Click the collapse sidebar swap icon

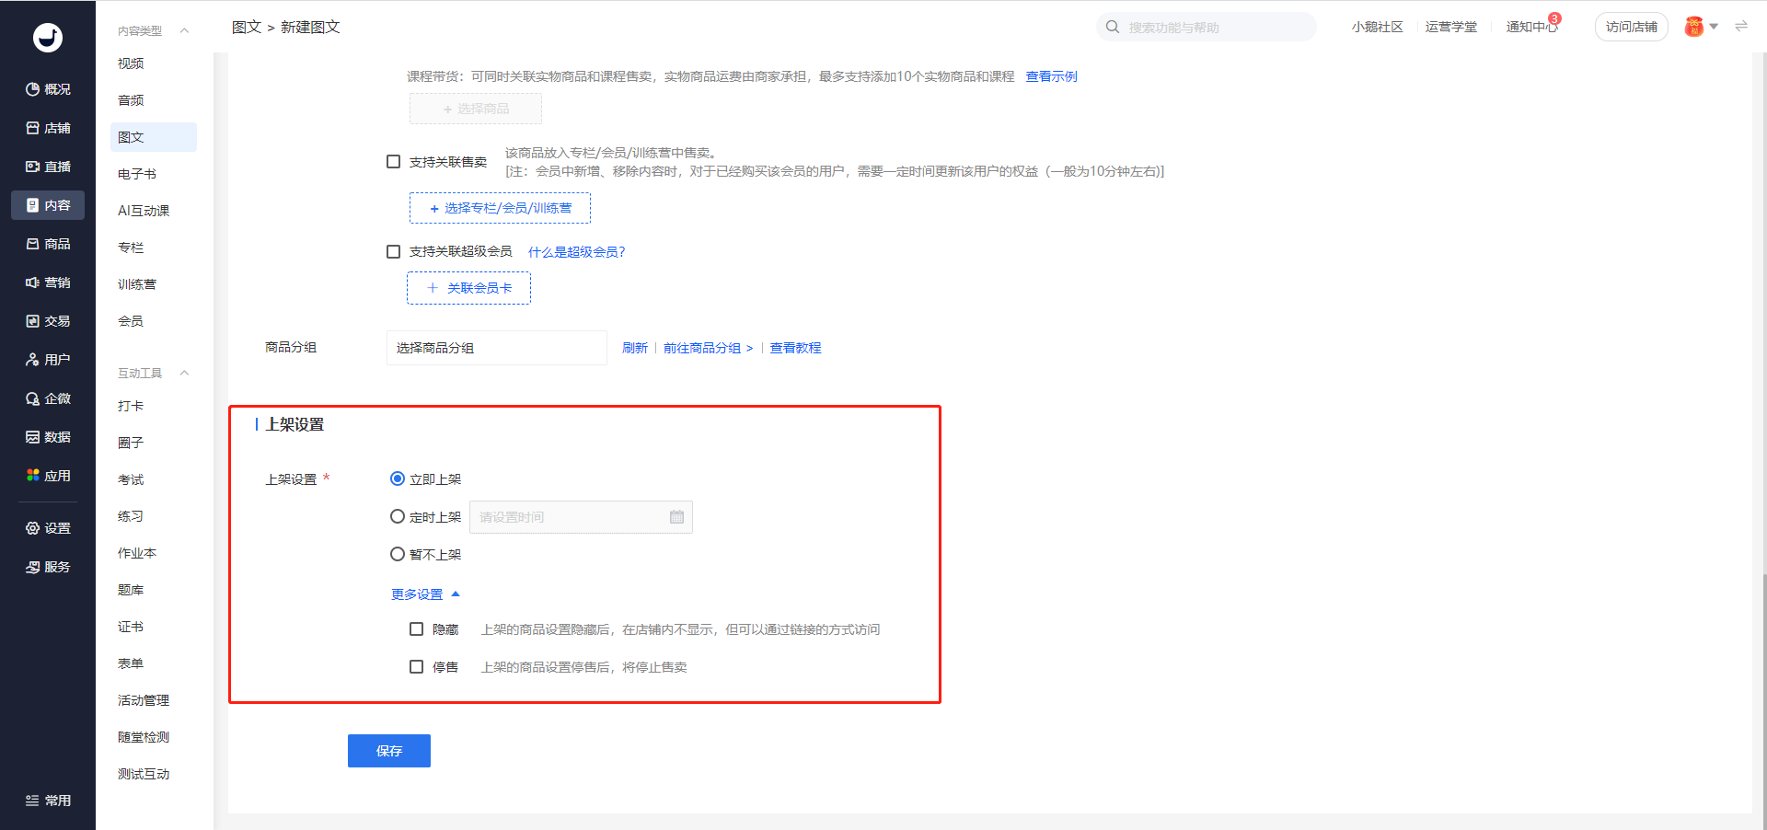pyautogui.click(x=1741, y=27)
